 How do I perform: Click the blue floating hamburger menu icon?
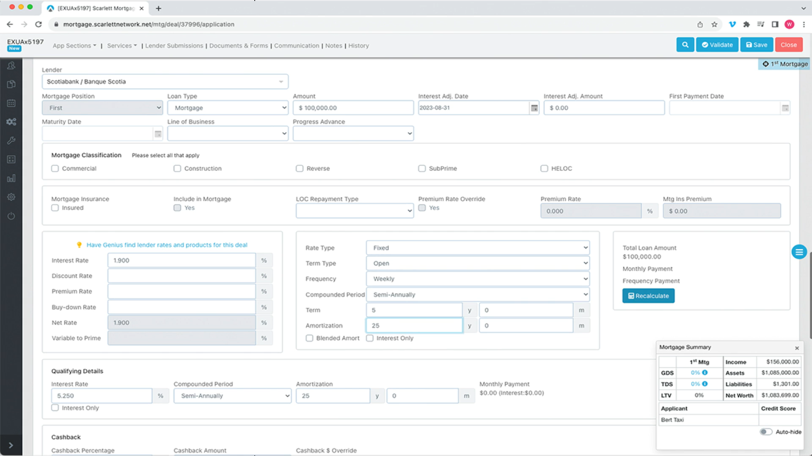[x=798, y=252]
